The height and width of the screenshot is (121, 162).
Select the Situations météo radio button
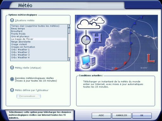(12, 20)
